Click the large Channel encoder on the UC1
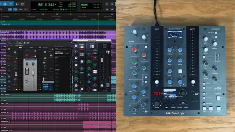Image resolution: width=235 pixels, height=132 pixels. coord(157,103)
